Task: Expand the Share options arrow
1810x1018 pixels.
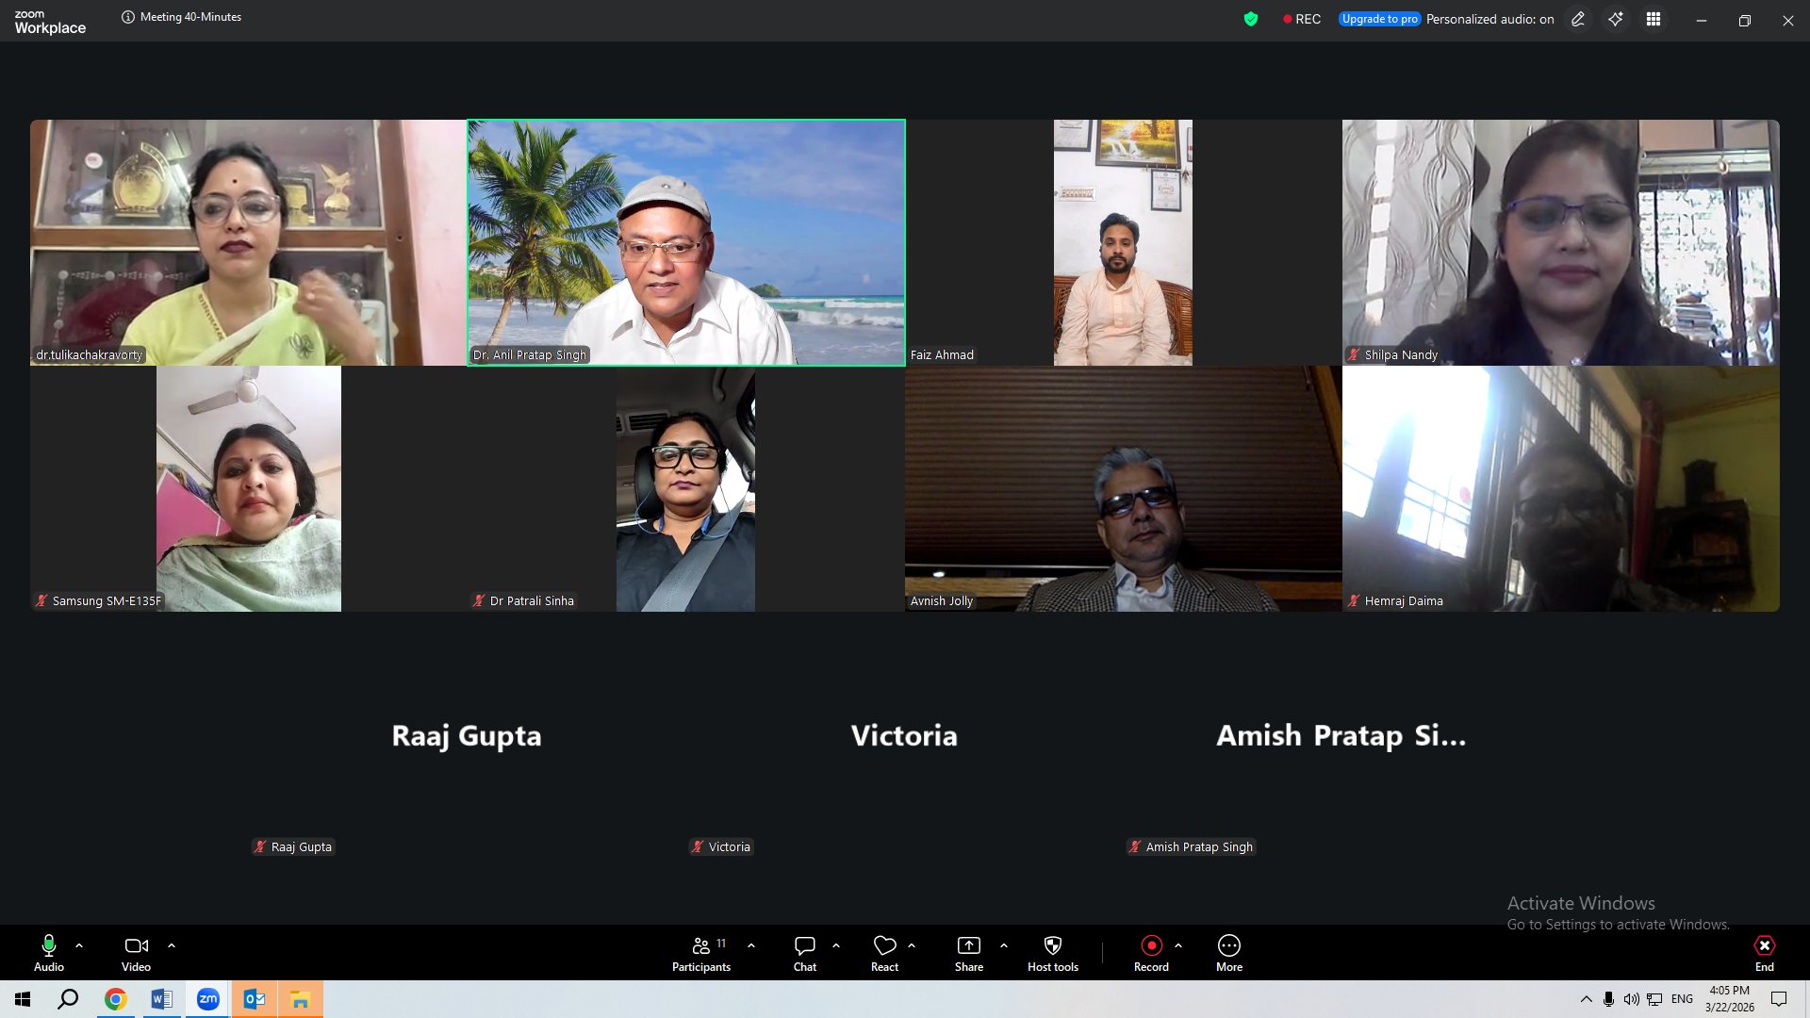Action: [1004, 944]
